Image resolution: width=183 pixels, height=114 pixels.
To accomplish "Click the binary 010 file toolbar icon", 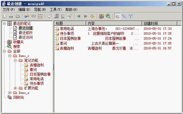I will pyautogui.click(x=11, y=16).
